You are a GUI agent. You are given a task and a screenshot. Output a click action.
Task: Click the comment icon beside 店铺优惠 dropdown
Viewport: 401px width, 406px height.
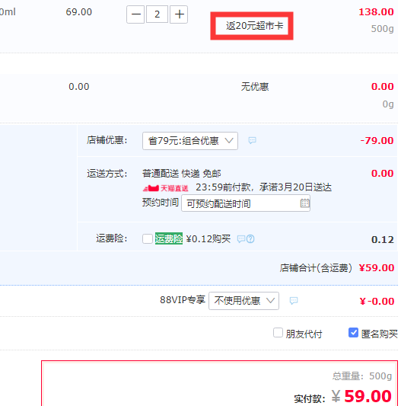tap(253, 141)
